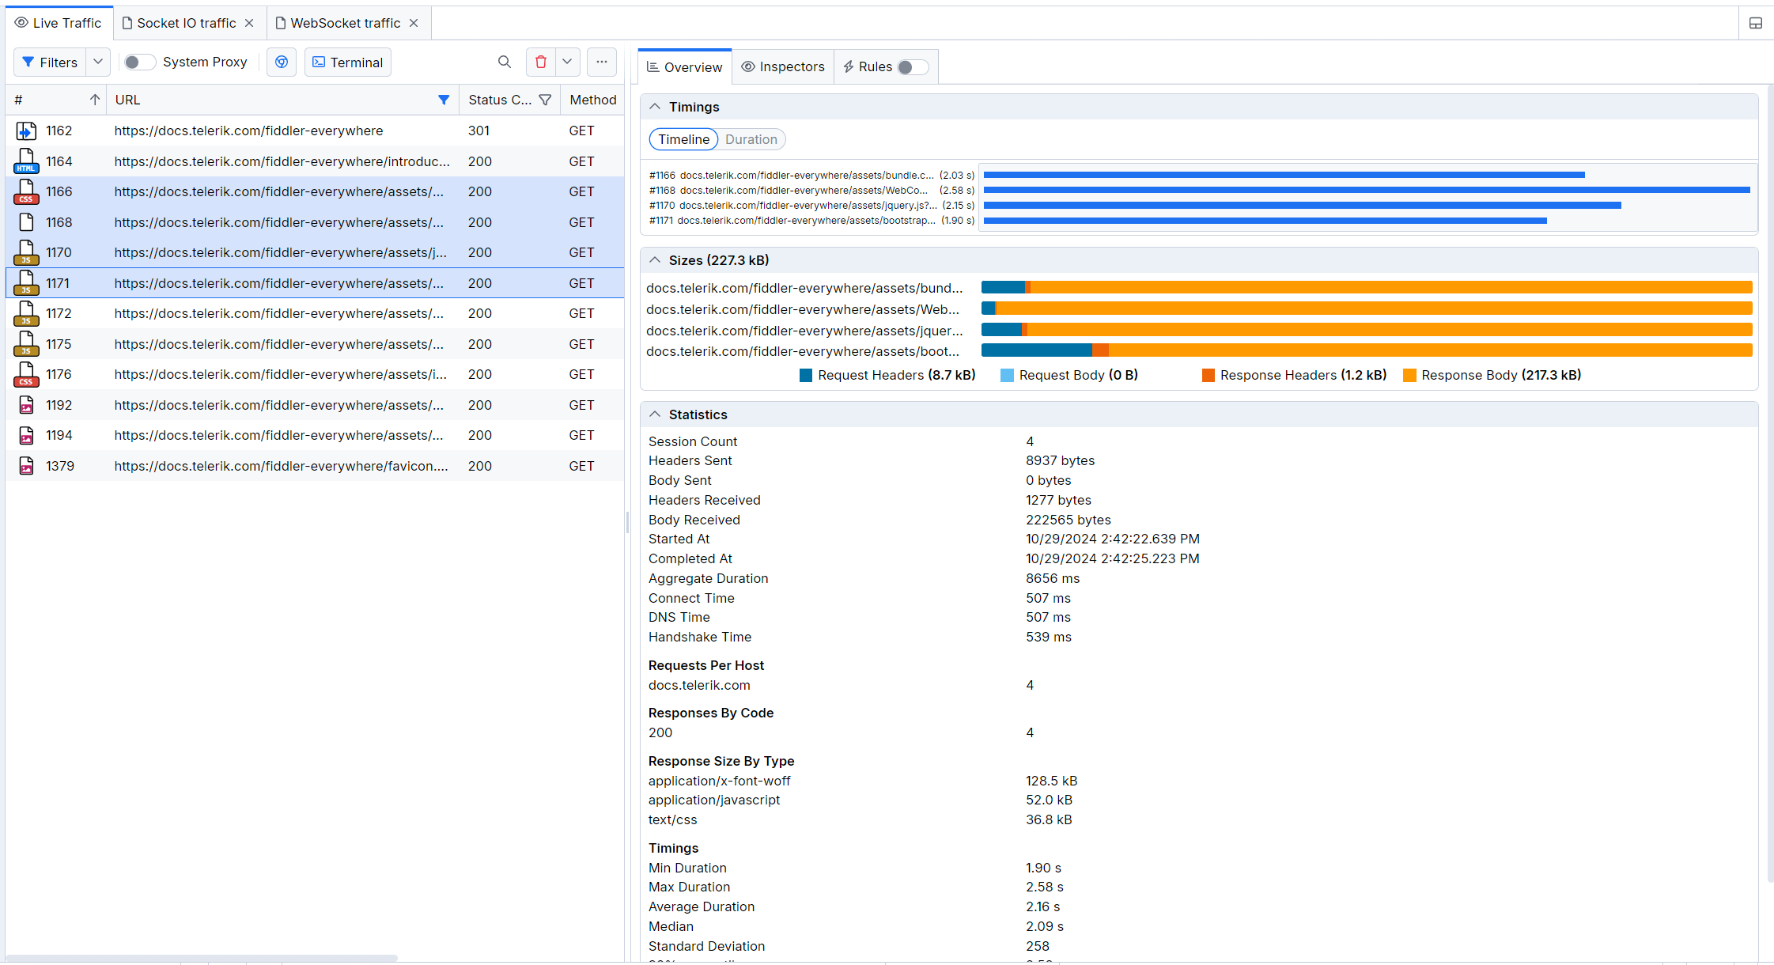Toggle the System Proxy switch
Viewport: 1774px width, 965px height.
pos(138,62)
